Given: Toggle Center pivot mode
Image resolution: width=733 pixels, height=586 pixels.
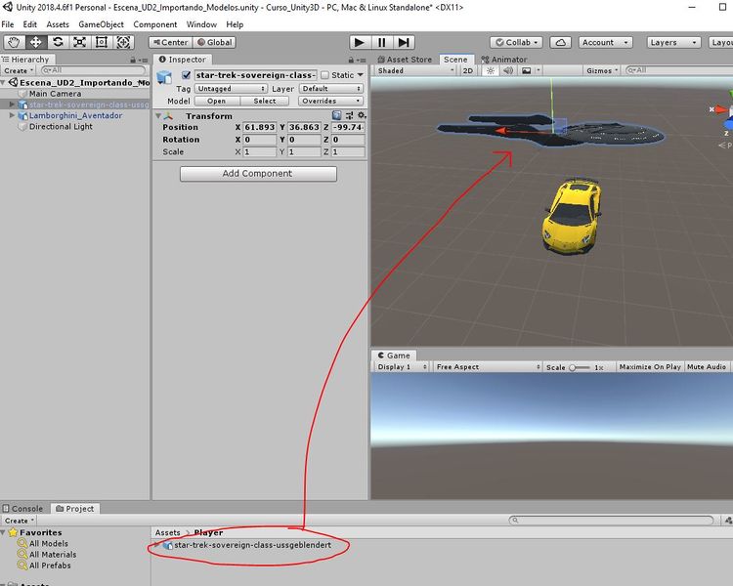Looking at the screenshot, I should (171, 43).
